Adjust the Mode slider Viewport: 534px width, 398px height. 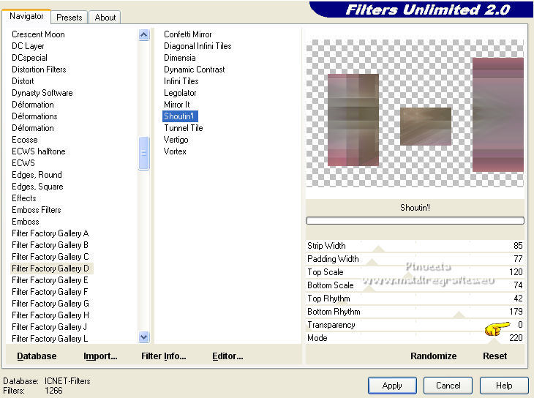pos(415,338)
